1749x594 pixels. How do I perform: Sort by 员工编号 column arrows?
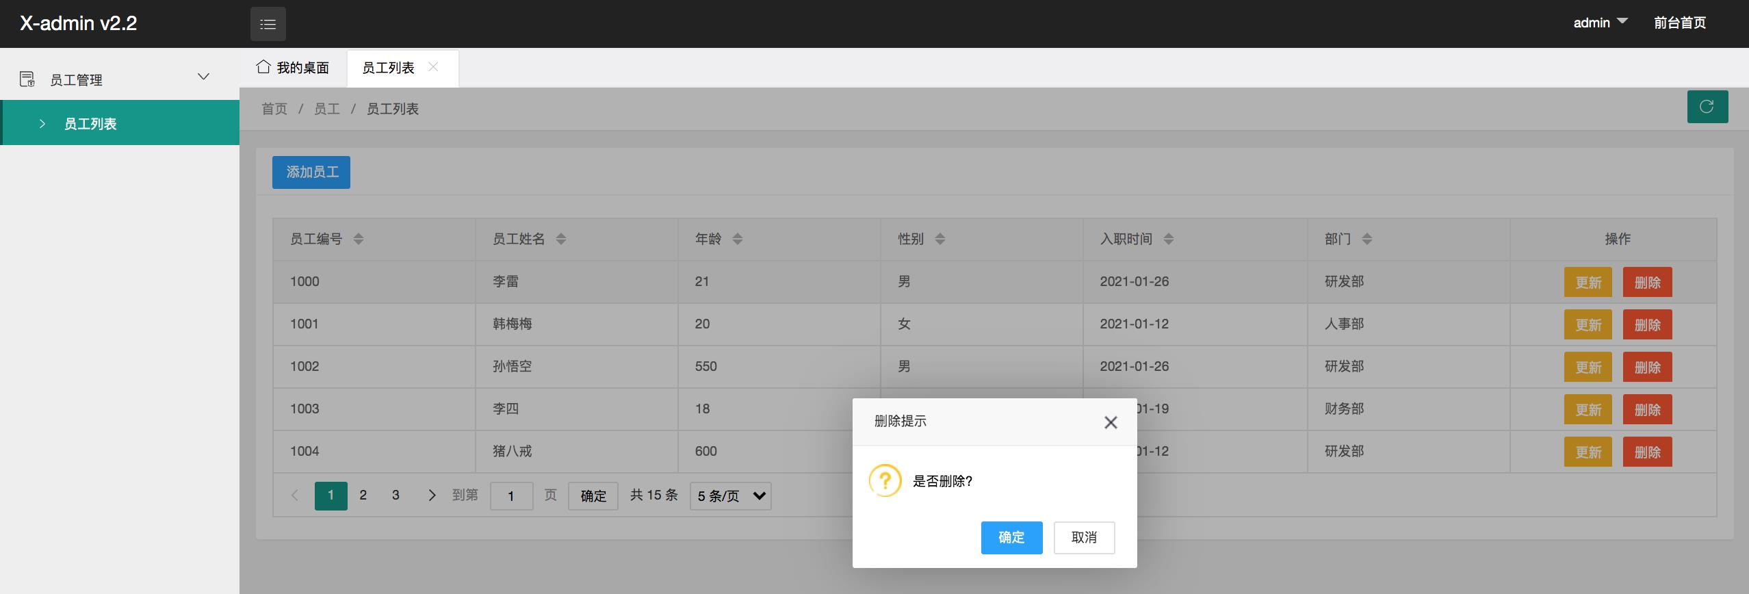[359, 239]
